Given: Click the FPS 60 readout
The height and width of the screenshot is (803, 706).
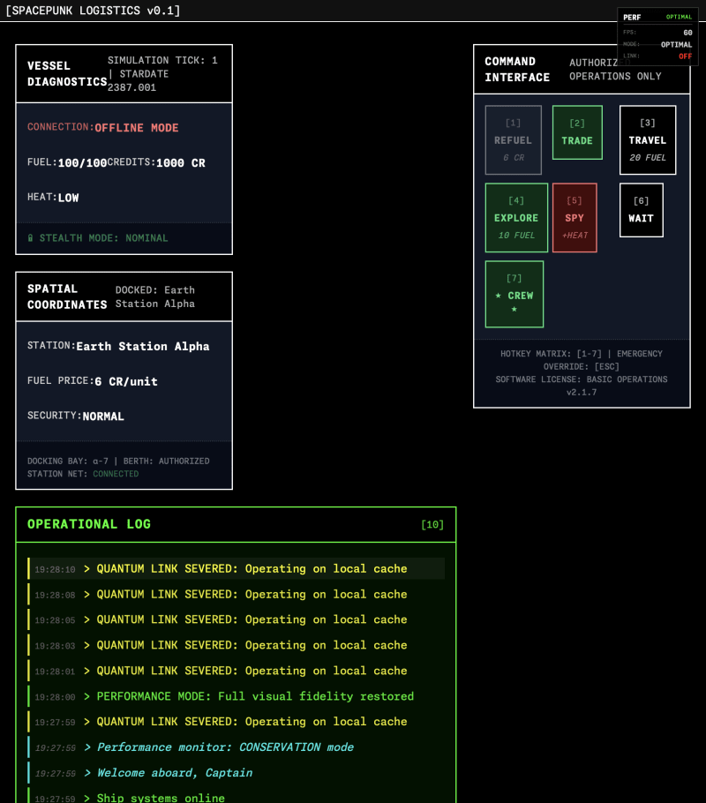Looking at the screenshot, I should pos(657,33).
